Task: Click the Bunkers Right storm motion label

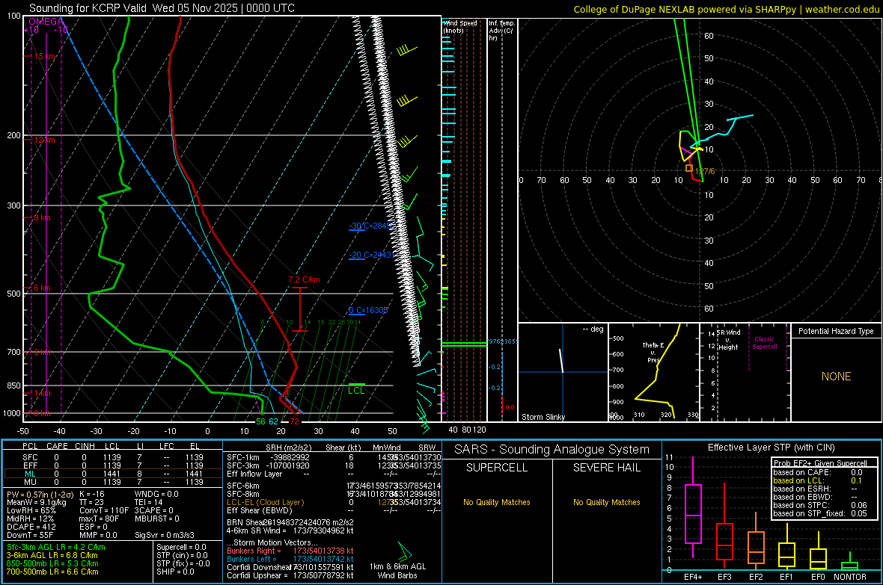Action: (x=254, y=551)
